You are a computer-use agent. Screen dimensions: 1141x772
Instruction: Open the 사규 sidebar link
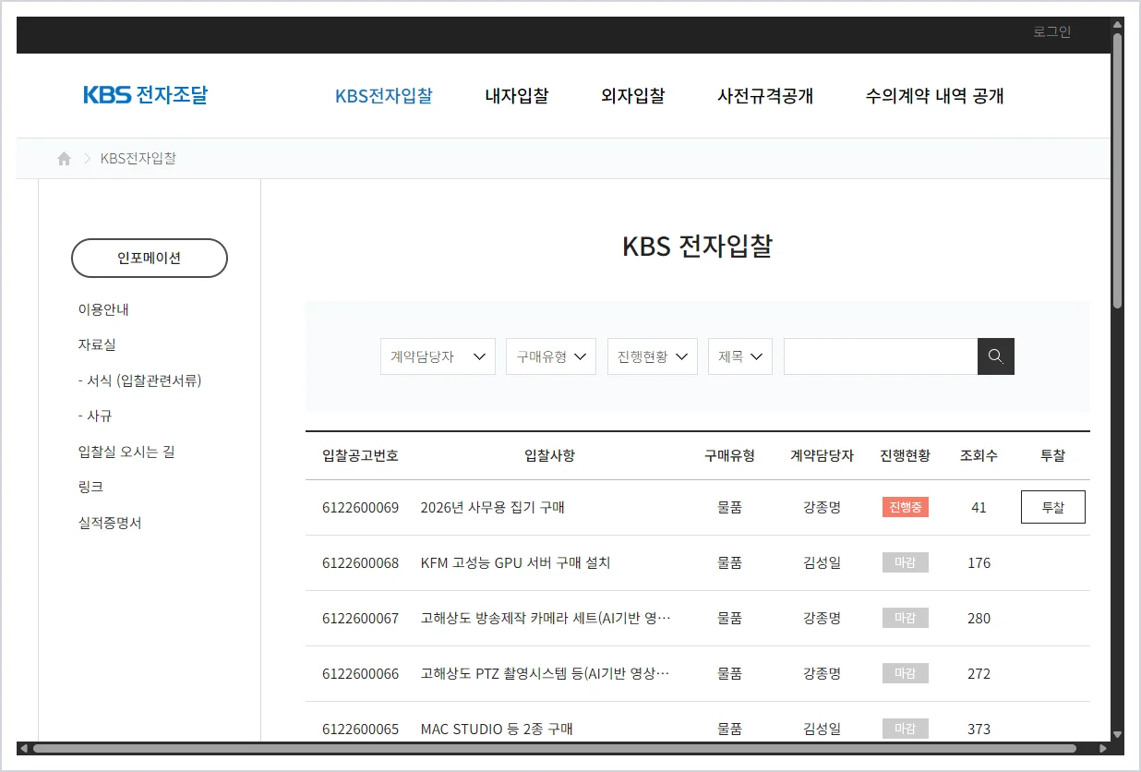pyautogui.click(x=95, y=416)
